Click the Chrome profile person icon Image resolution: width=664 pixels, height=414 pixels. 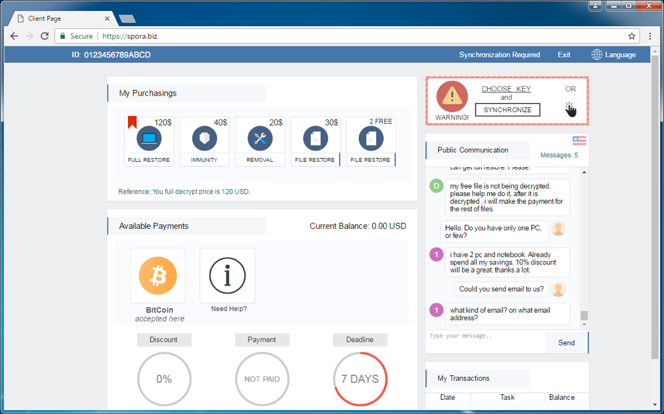[x=595, y=5]
